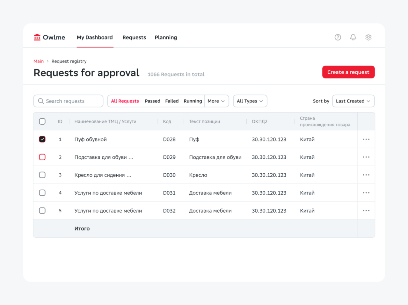Expand the More filters dropdown
Screen dimensions: 408x305
coord(216,101)
